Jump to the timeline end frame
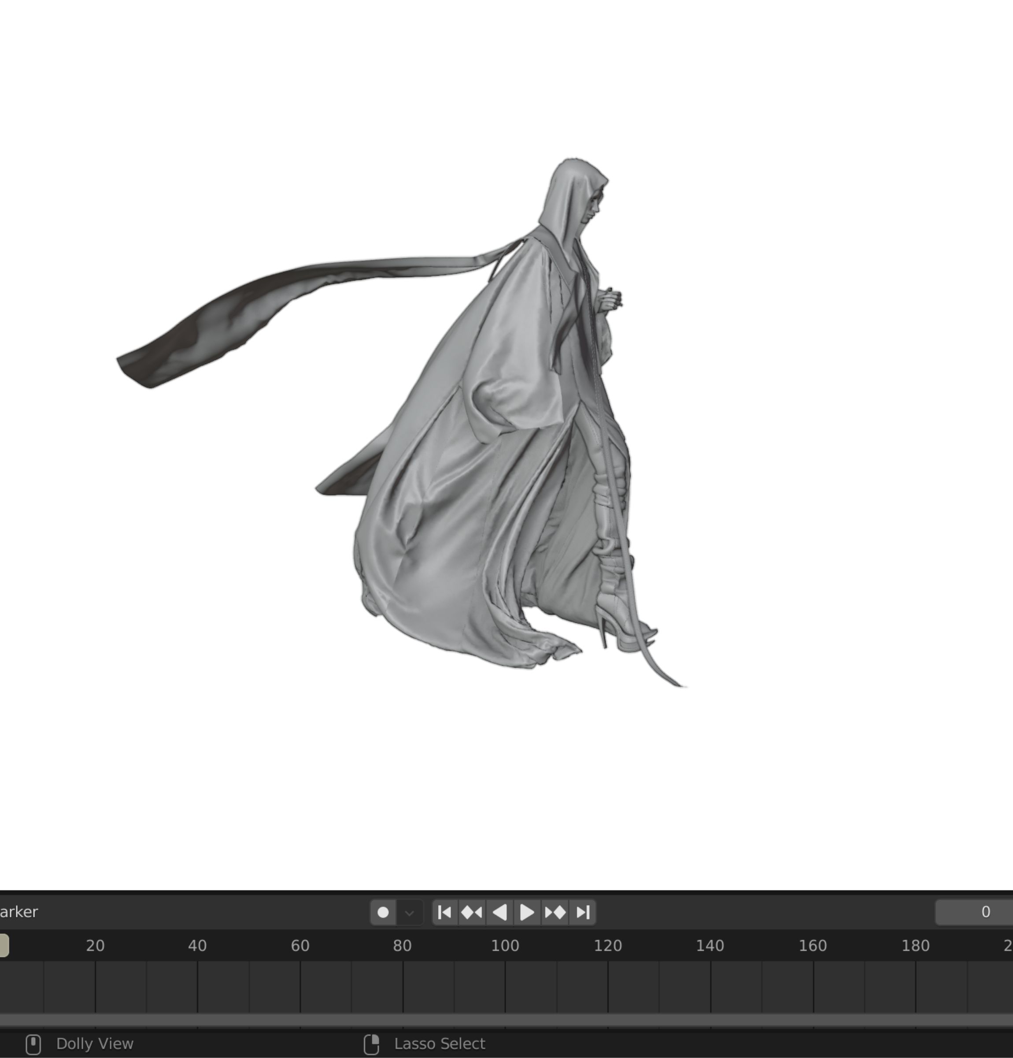 click(583, 912)
